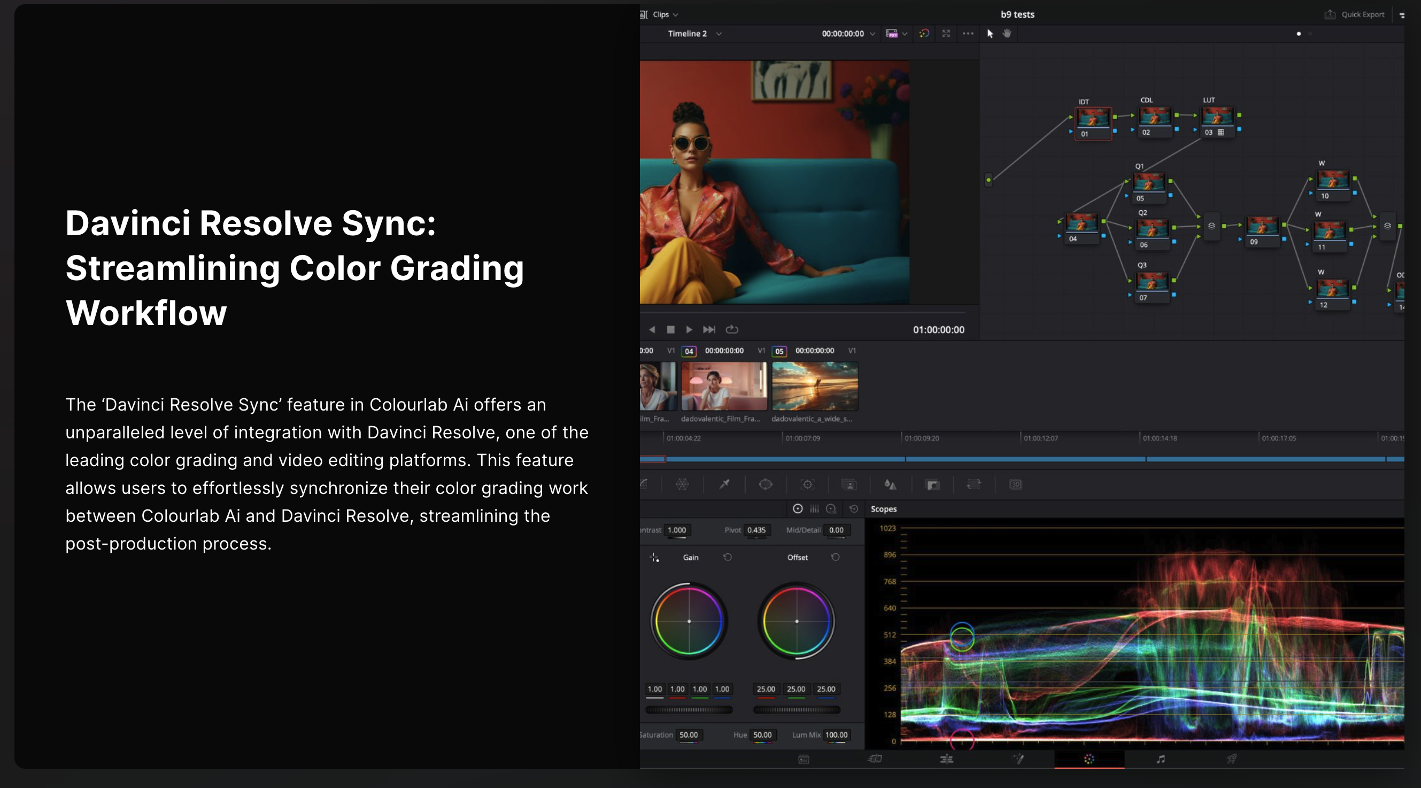Switch to Log wheels mode
The image size is (1421, 788).
pyautogui.click(x=831, y=508)
